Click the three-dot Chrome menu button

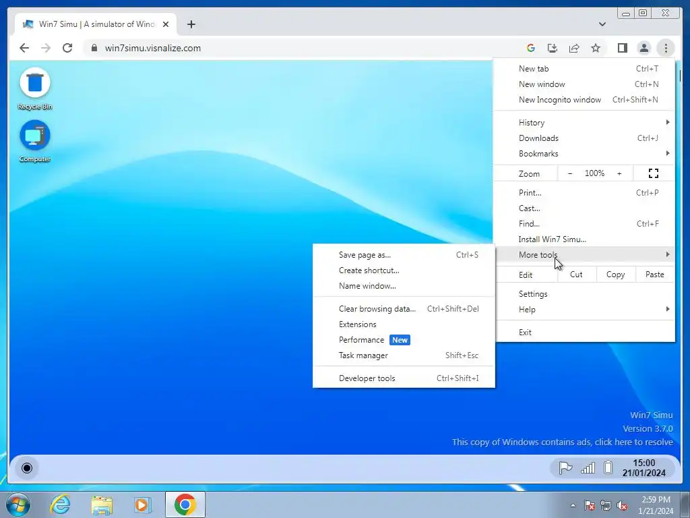click(x=666, y=48)
